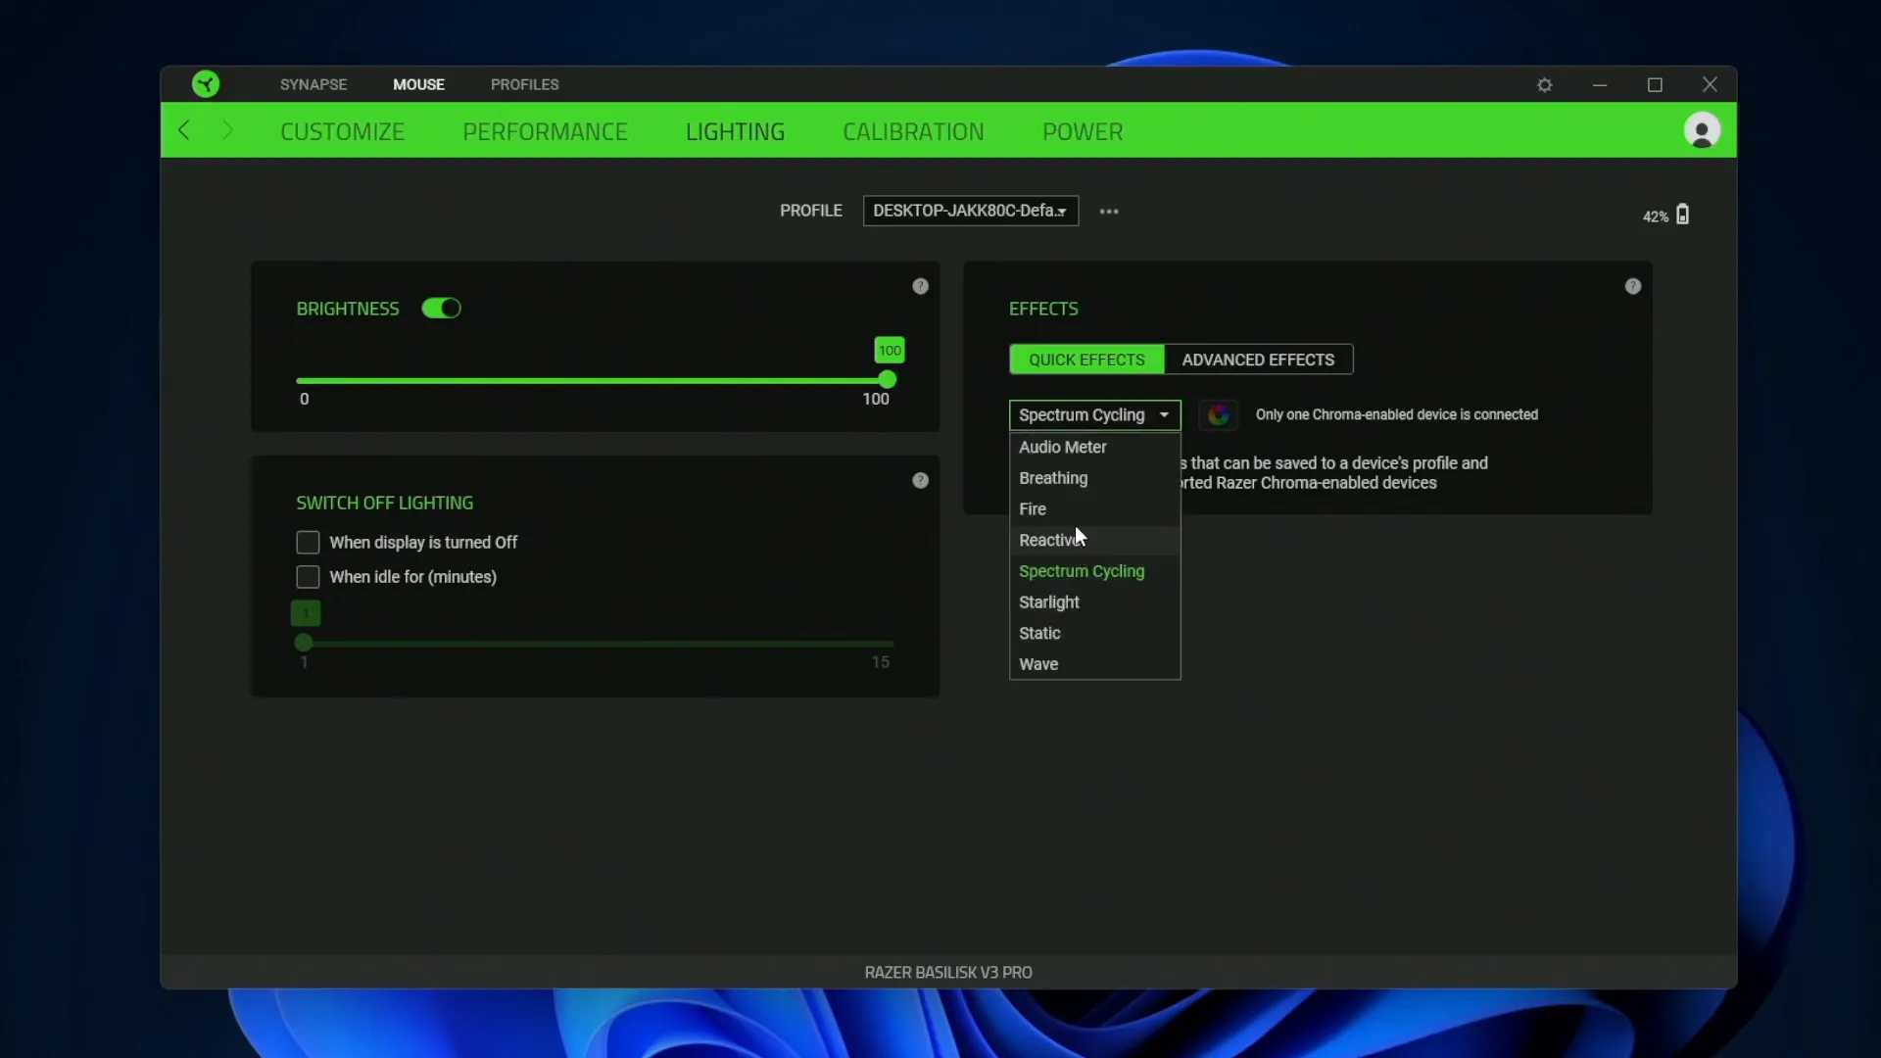The image size is (1881, 1058).
Task: Switch to the Mouse tab
Action: click(x=418, y=84)
